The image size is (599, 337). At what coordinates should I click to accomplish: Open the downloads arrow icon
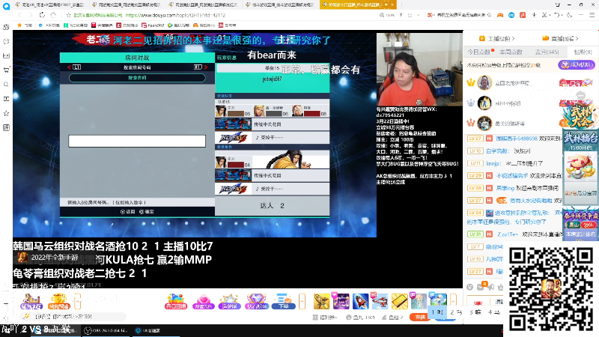coord(534,15)
